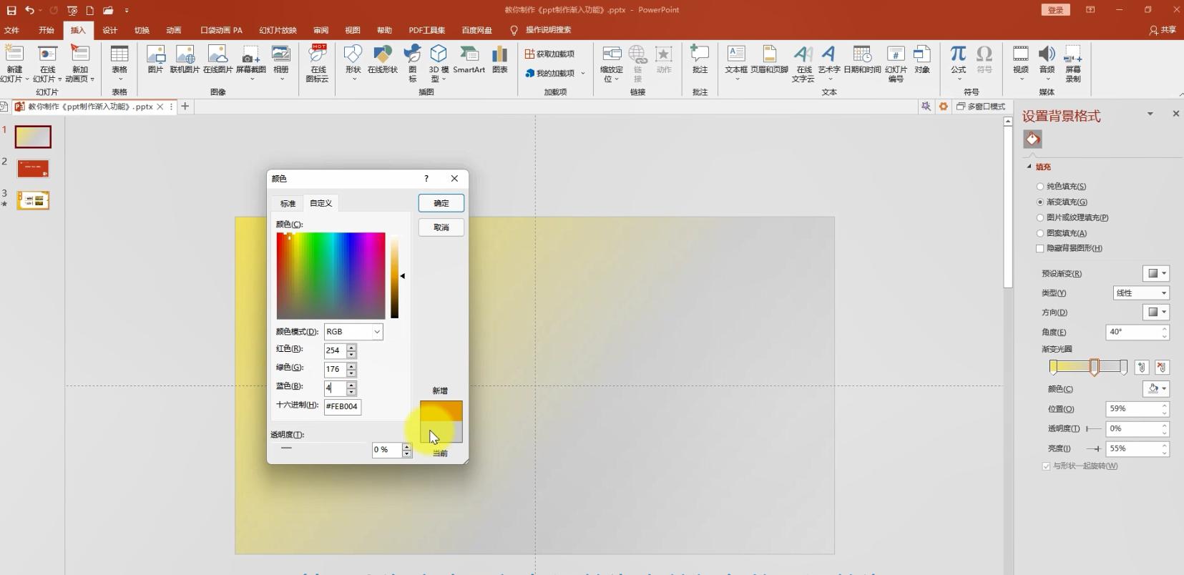The width and height of the screenshot is (1184, 575).
Task: Open the 设计 ribbon tab
Action: (x=109, y=30)
